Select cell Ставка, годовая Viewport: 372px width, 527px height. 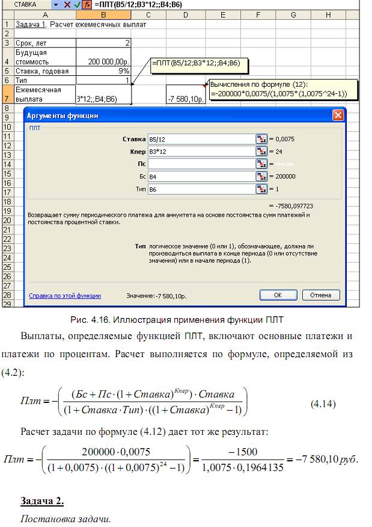click(45, 71)
